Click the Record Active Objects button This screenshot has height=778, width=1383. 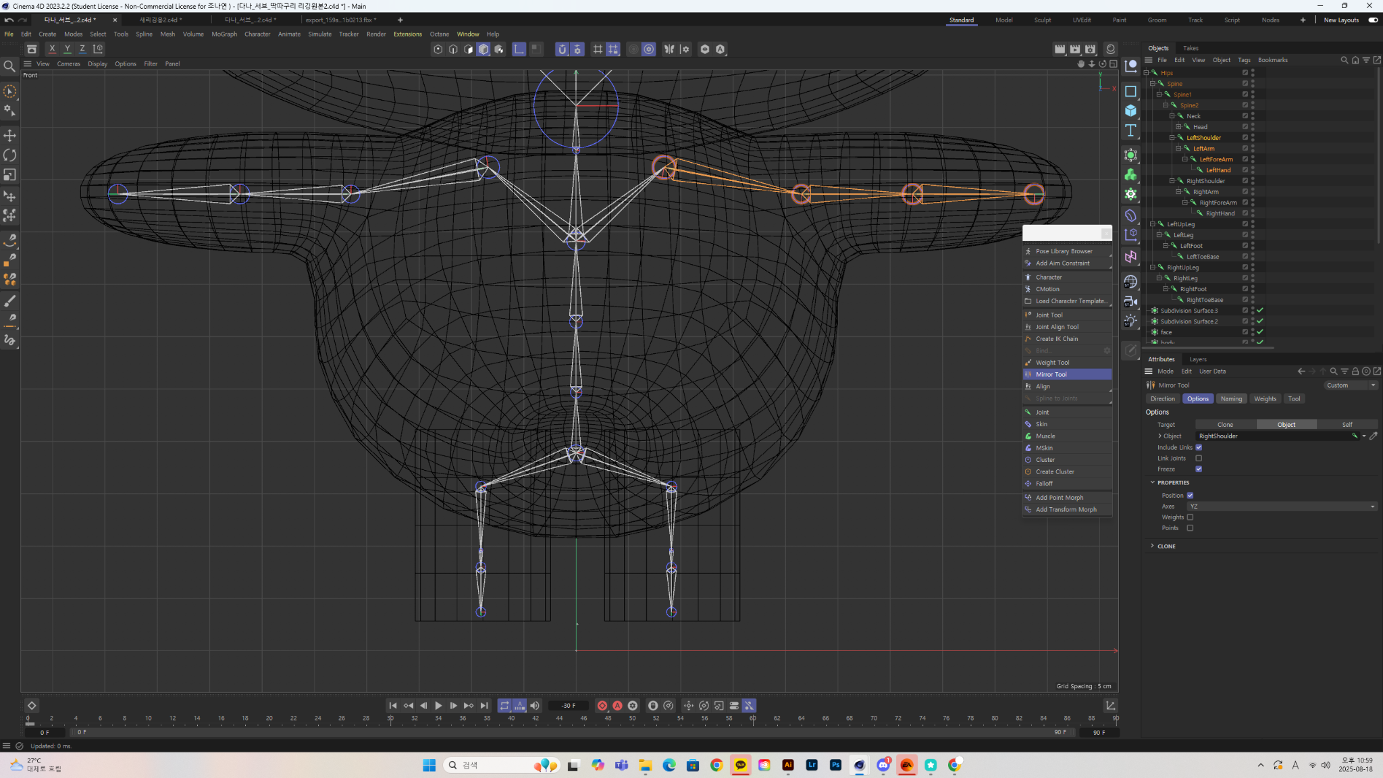[x=602, y=706]
